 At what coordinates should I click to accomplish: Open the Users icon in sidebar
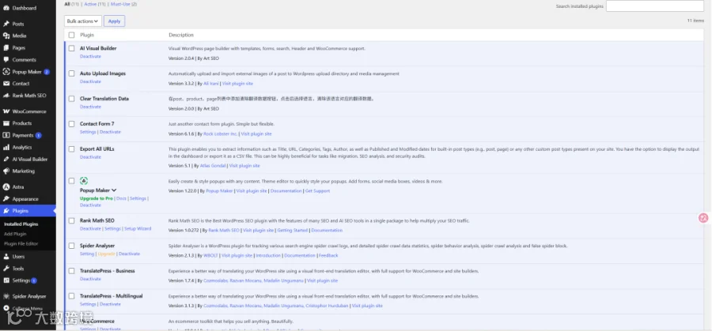[6, 257]
